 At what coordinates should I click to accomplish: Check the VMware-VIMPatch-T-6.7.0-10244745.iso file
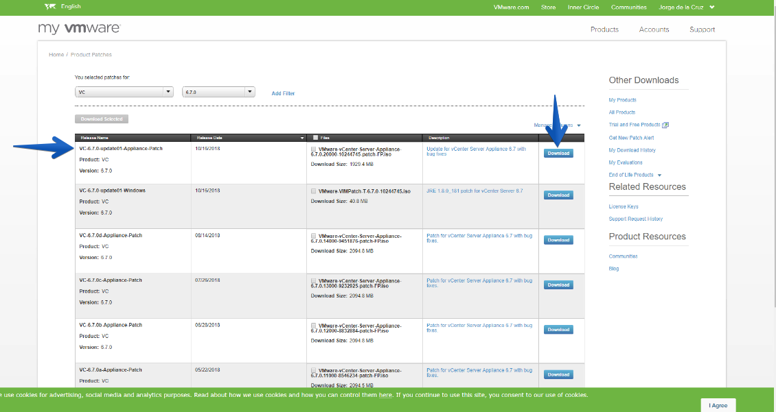313,191
